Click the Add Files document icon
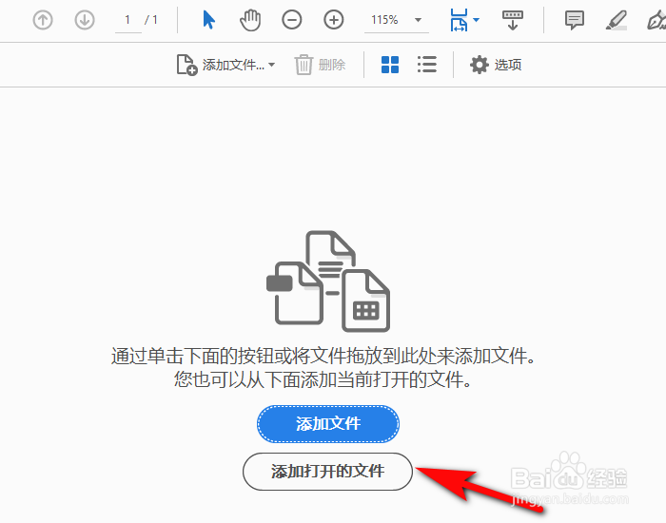666x523 pixels. point(186,65)
